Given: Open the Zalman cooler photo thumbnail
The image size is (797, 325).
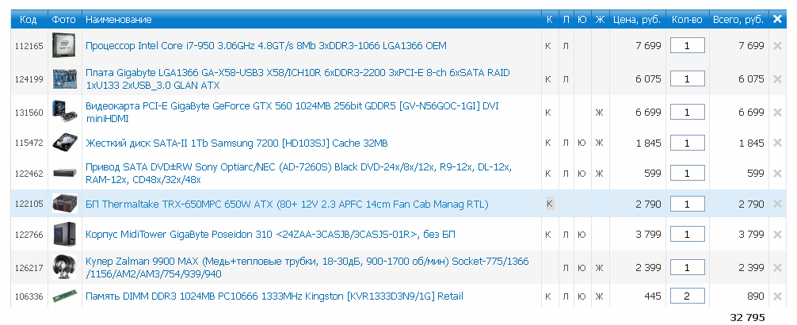Looking at the screenshot, I should tap(64, 267).
